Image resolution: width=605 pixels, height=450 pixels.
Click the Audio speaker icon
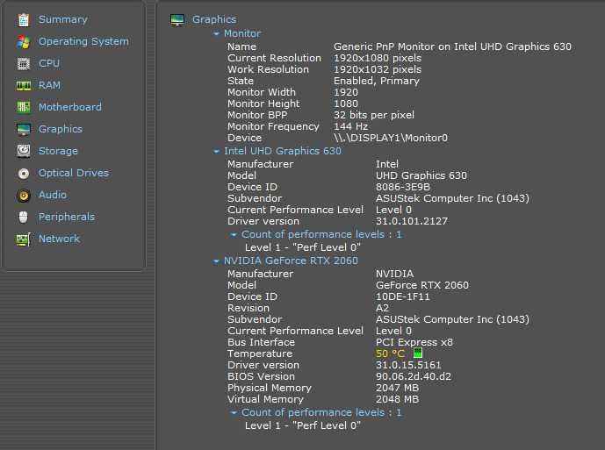[24, 196]
